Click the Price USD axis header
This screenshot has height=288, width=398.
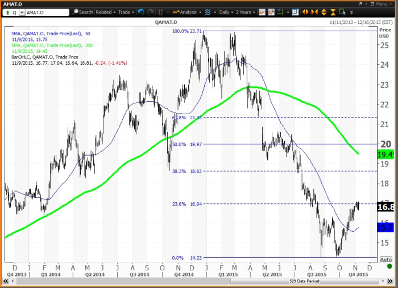[x=385, y=33]
